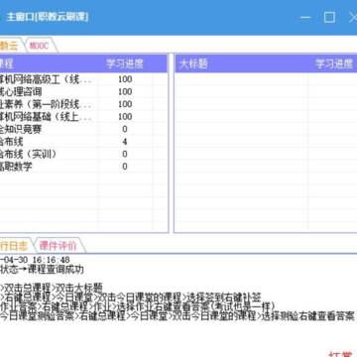Screen dimensions: 357x357
Task: Open the 课件评价 tab
Action: point(58,246)
